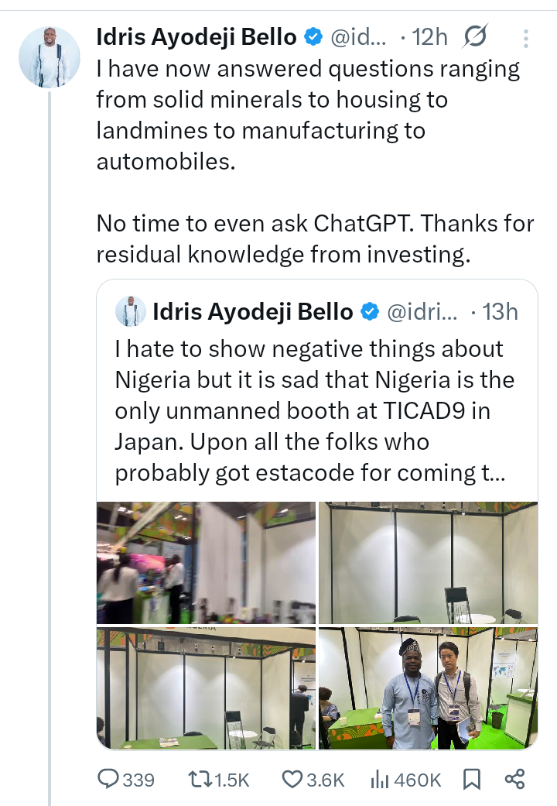Open the blurry top-left booth photo

(206, 563)
